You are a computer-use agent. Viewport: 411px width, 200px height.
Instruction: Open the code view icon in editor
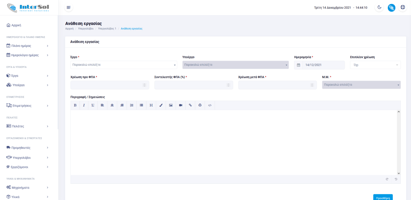pos(210,105)
